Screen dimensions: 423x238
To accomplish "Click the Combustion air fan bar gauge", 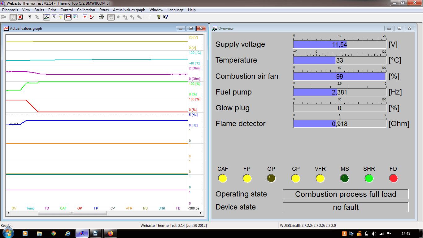I will point(340,76).
